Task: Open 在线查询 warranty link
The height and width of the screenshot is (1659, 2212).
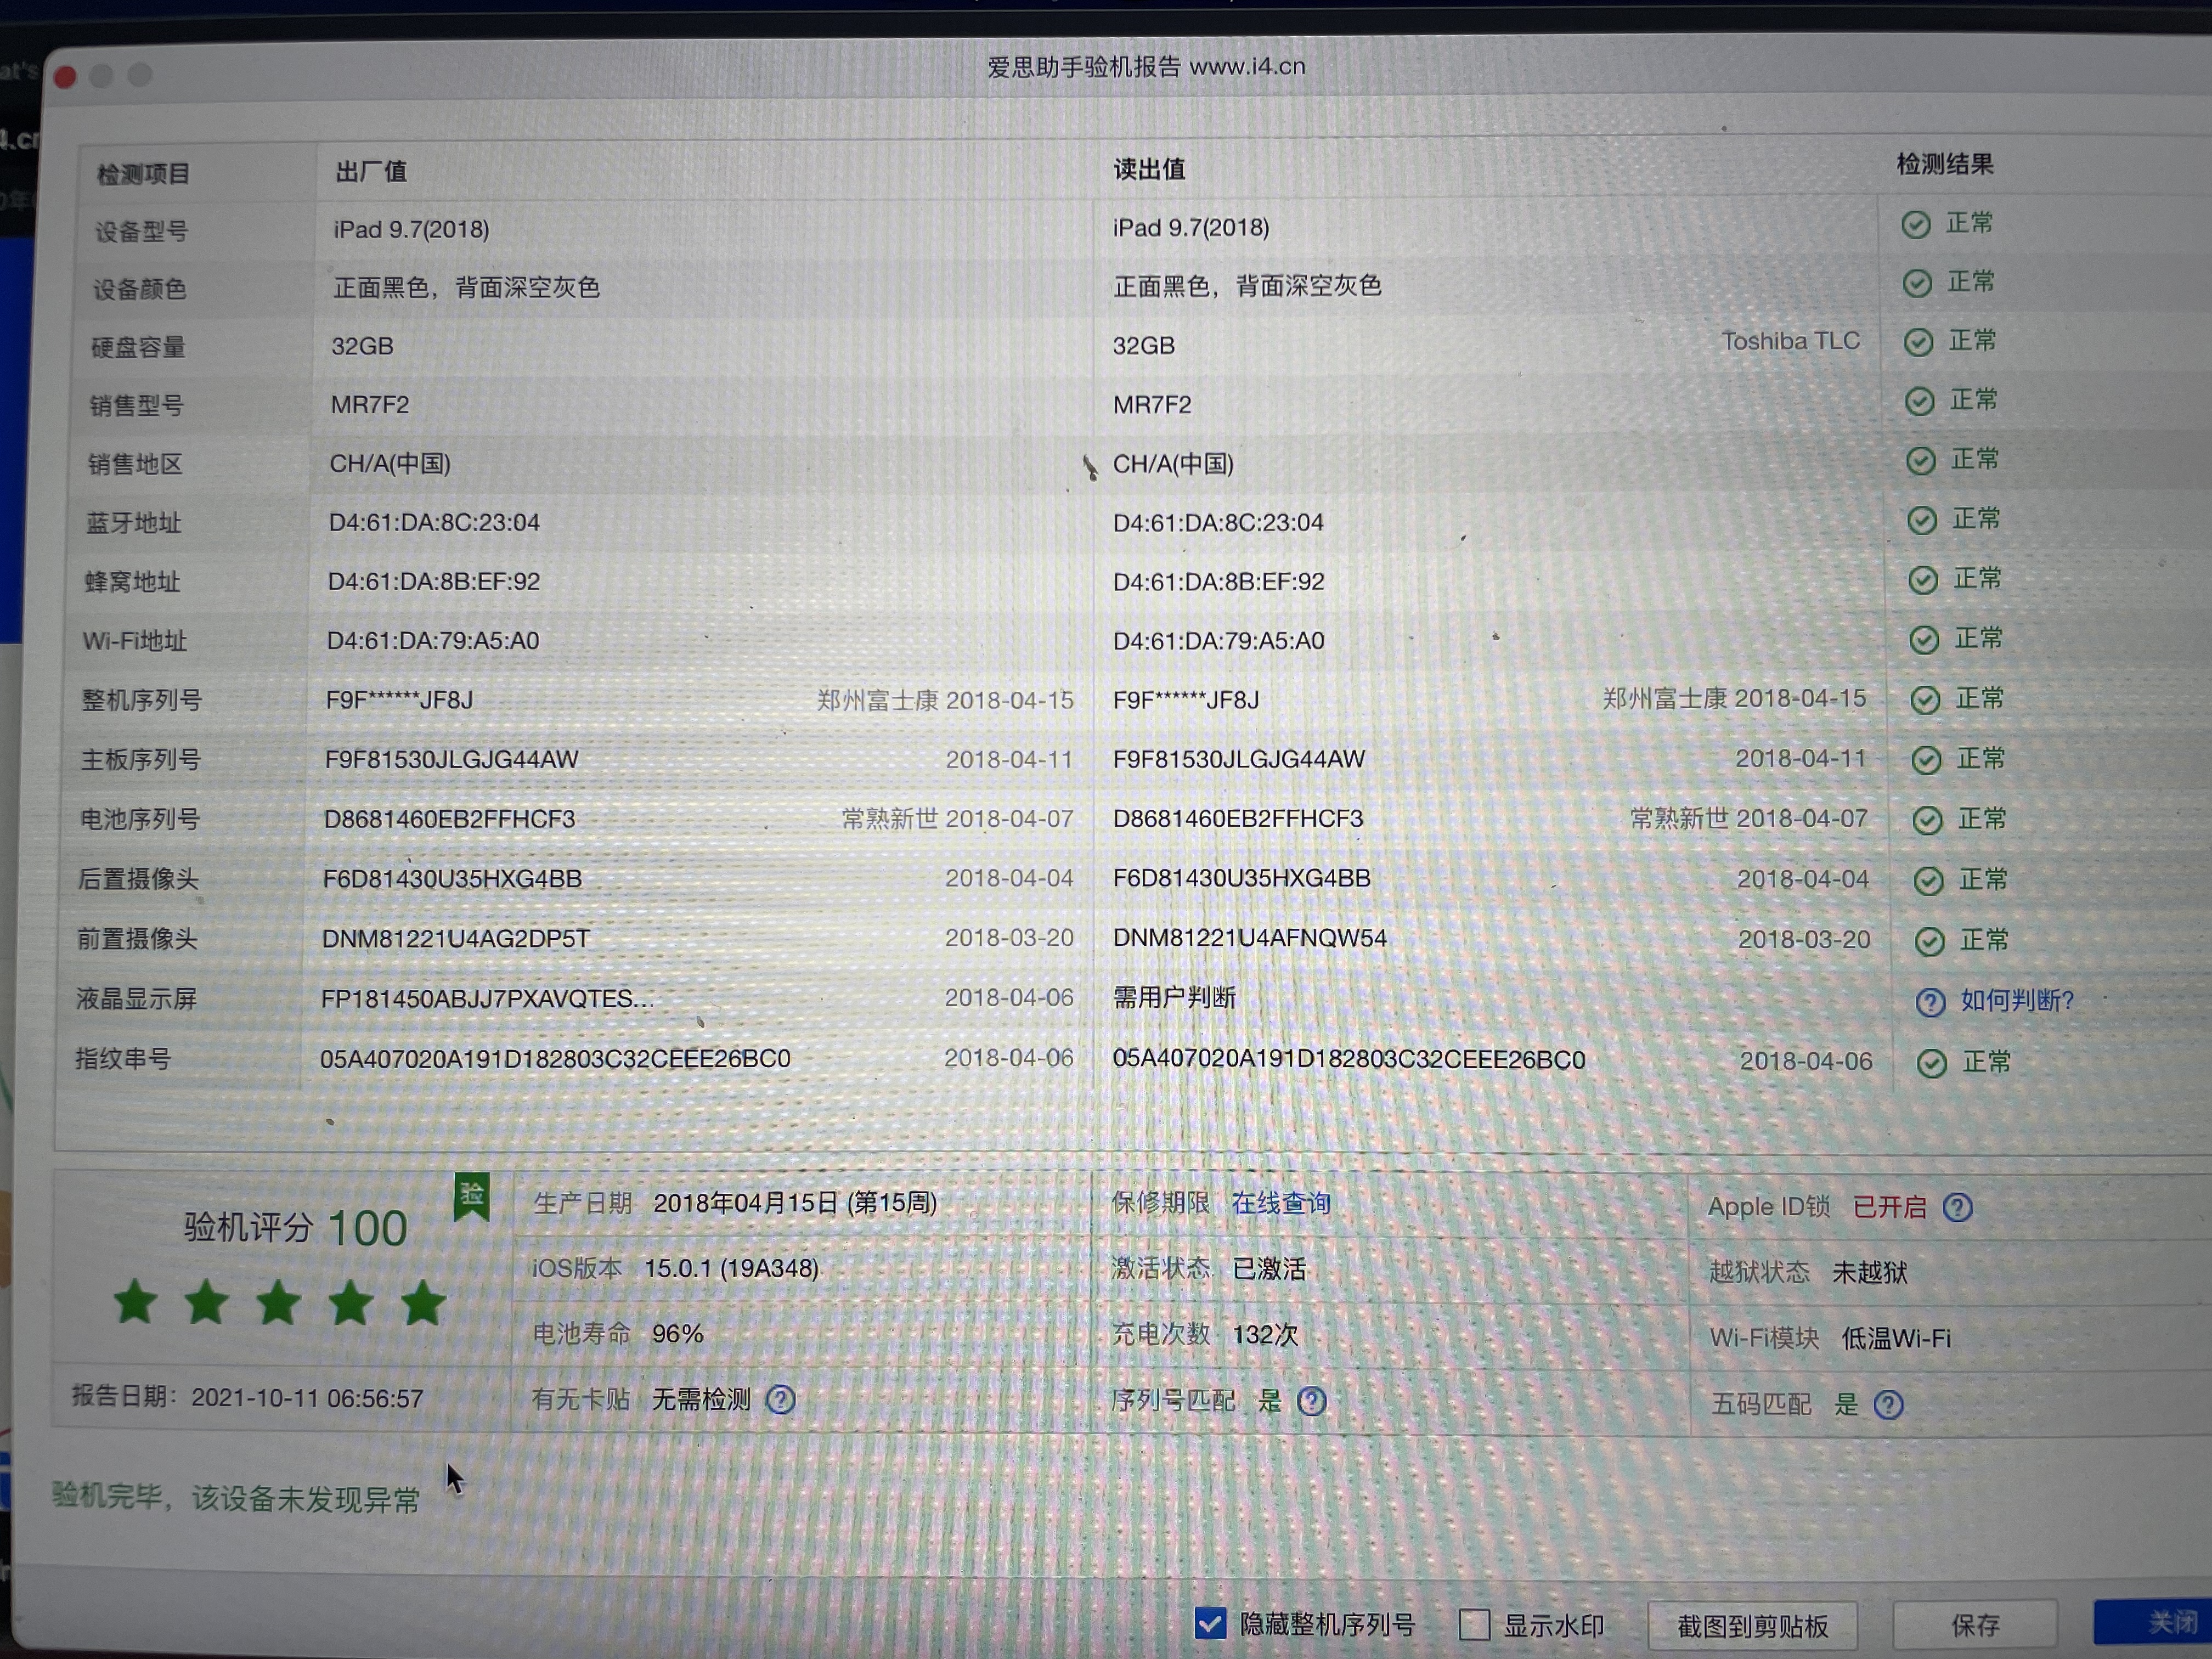Action: 1280,1203
